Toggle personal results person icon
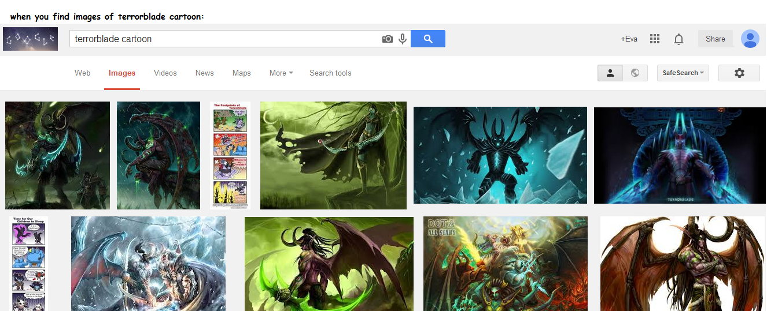The width and height of the screenshot is (767, 311). 610,73
